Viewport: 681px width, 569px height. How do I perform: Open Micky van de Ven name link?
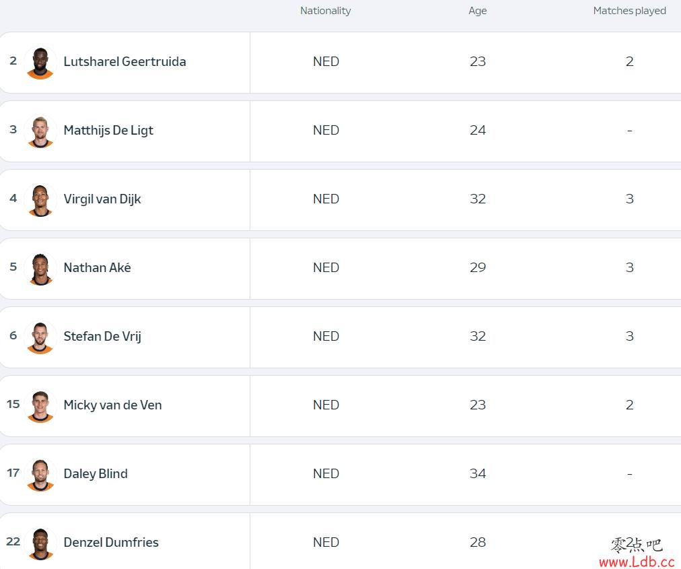(x=112, y=405)
